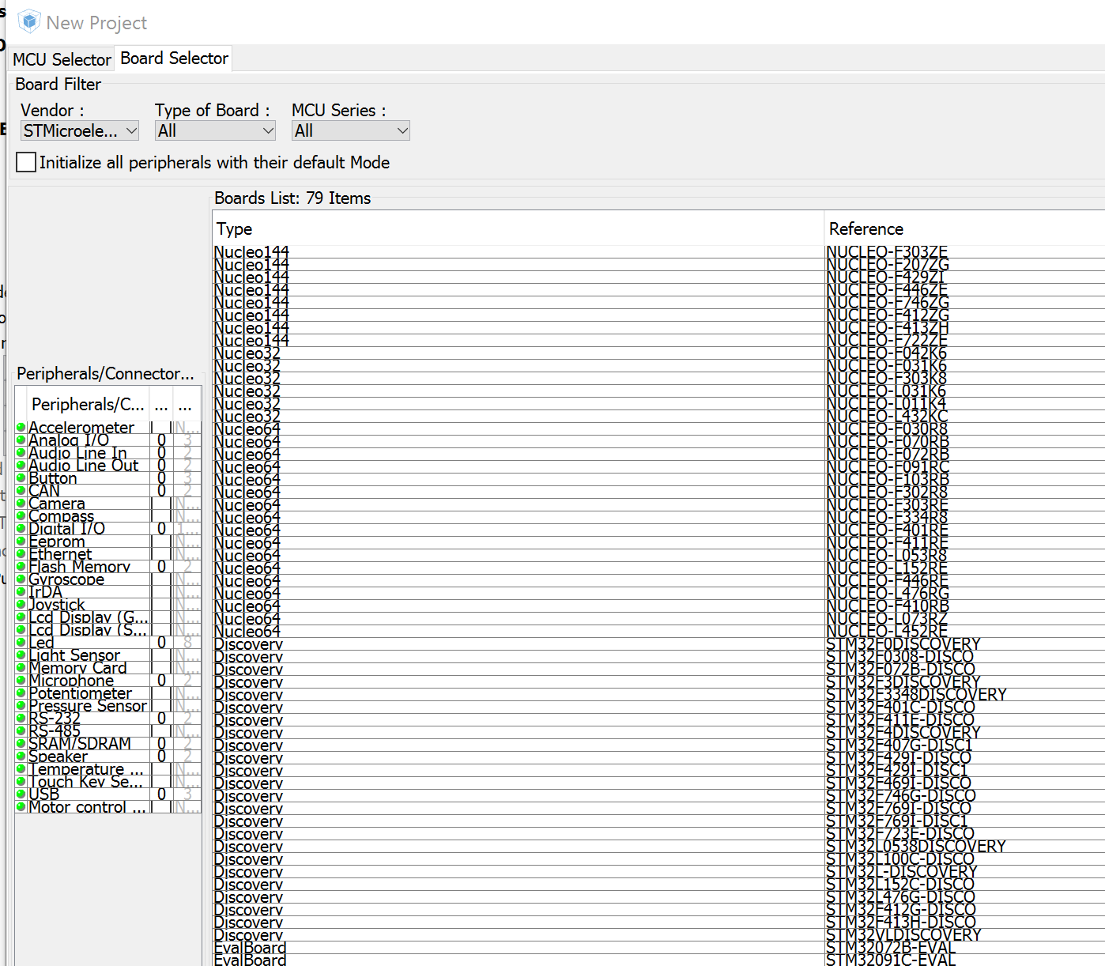Select board STM32F3348DISCOVERY in list
This screenshot has height=966, width=1105.
(659, 695)
